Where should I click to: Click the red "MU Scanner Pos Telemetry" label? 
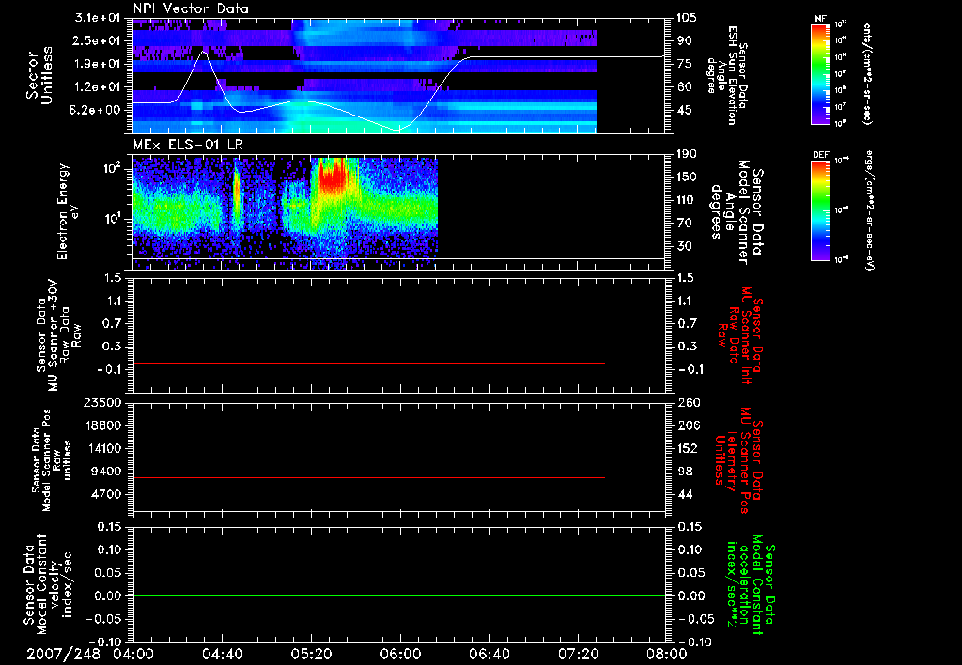[738, 460]
